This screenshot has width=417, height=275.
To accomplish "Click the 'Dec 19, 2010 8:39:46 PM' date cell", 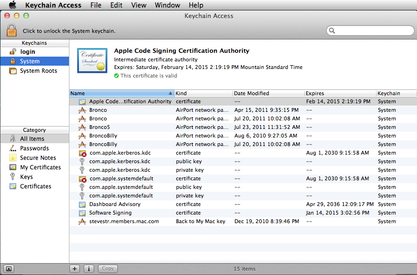I will point(267,221).
